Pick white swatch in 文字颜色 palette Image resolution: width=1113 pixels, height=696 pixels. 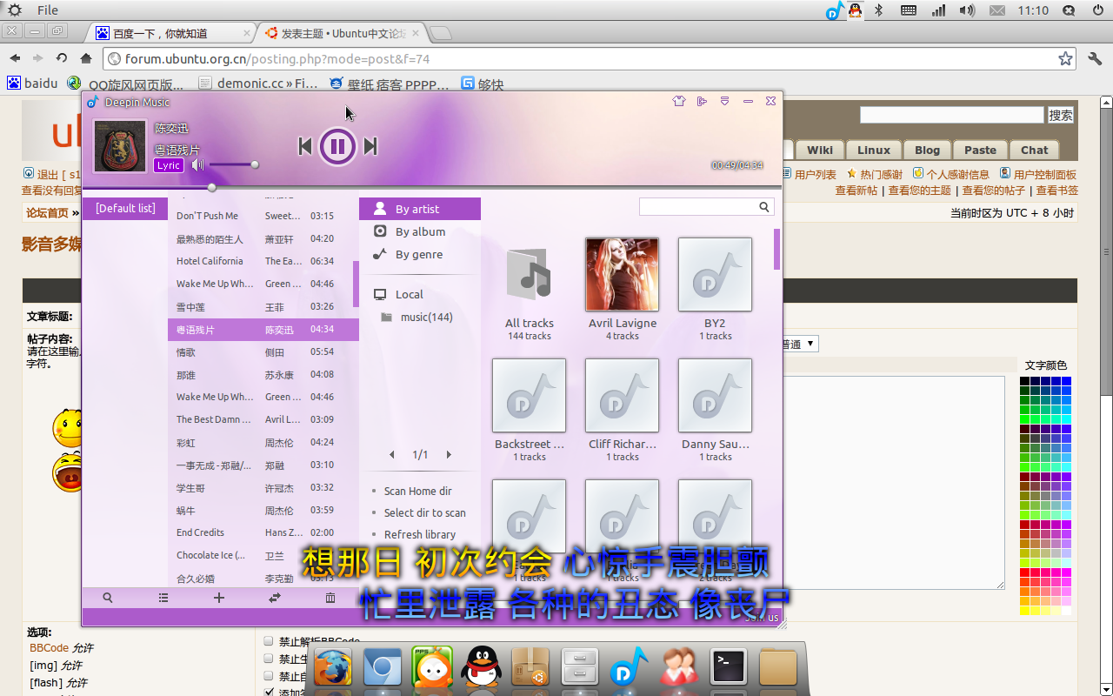tap(1066, 611)
